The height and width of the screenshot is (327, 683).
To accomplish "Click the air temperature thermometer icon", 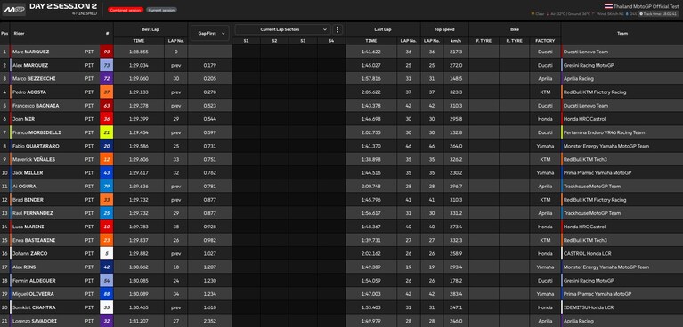I will point(547,14).
